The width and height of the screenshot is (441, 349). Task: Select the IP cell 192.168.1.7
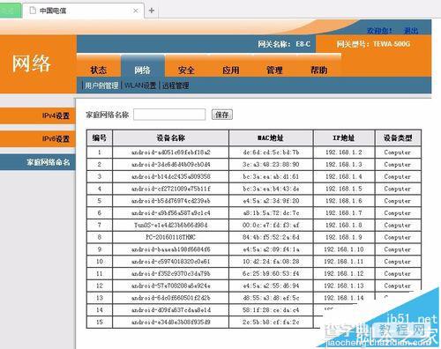(x=344, y=213)
